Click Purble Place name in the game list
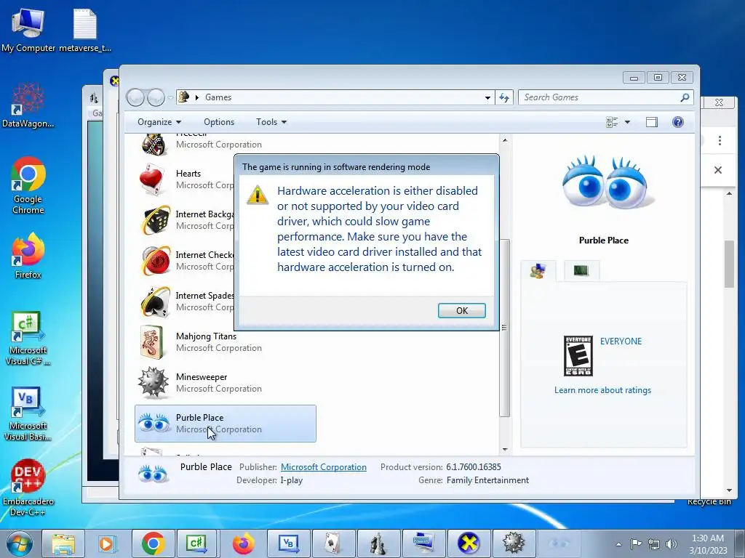The width and height of the screenshot is (745, 558). coord(199,418)
